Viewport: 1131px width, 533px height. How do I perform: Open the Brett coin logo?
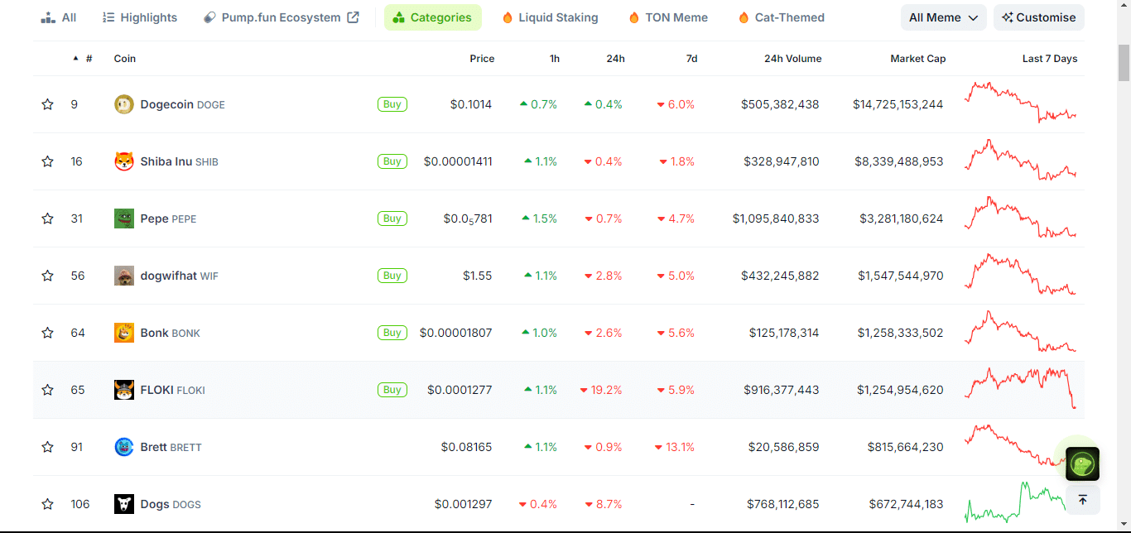pyautogui.click(x=124, y=447)
